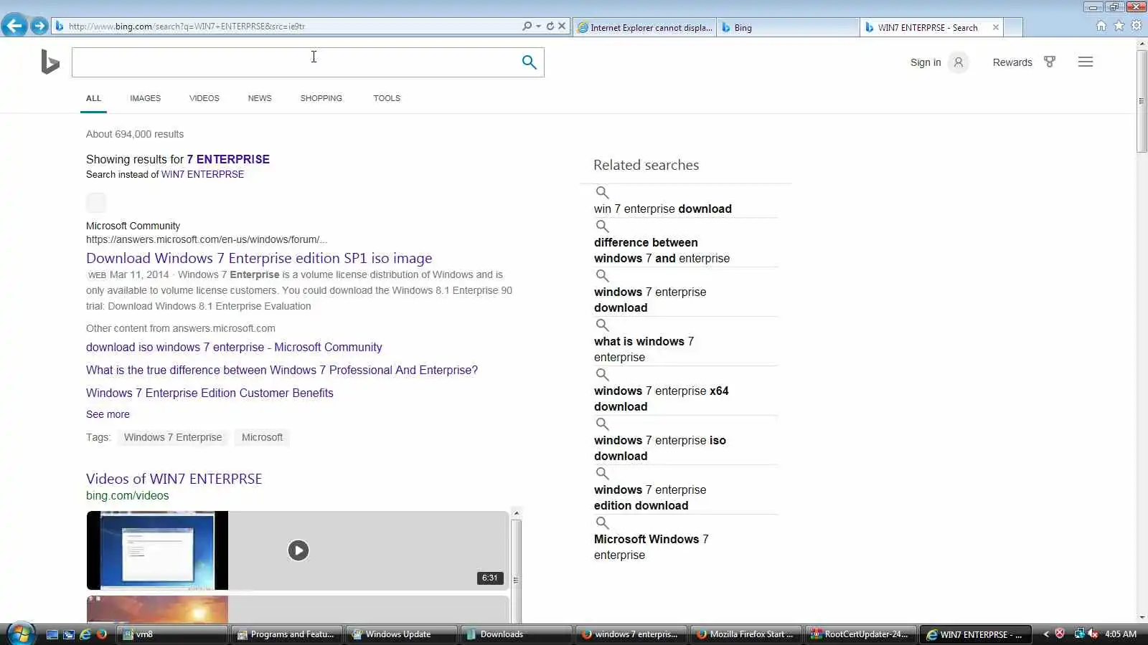Show hidden tray icons arrow
The width and height of the screenshot is (1148, 645).
pos(1045,634)
